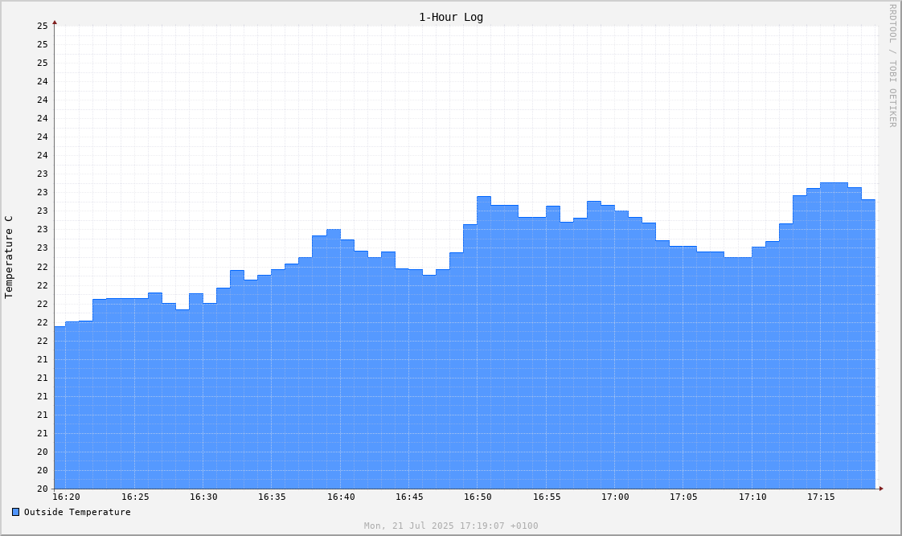Click the blue Outside Temperature legend swatch

[15, 512]
